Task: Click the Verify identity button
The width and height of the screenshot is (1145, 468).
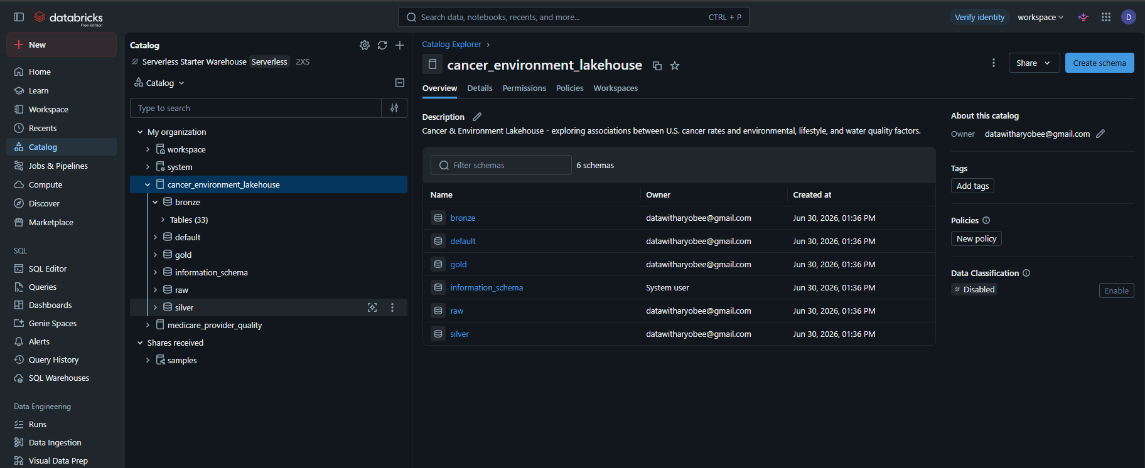Action: tap(979, 17)
